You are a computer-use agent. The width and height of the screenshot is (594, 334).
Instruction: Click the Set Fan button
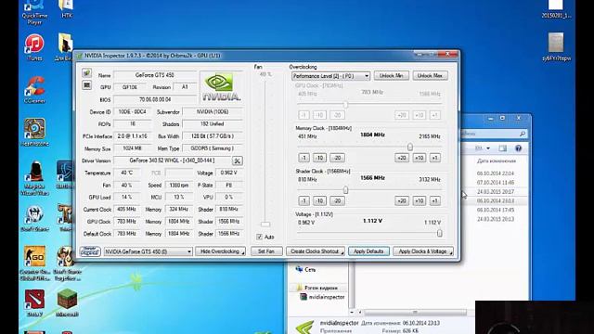266,251
